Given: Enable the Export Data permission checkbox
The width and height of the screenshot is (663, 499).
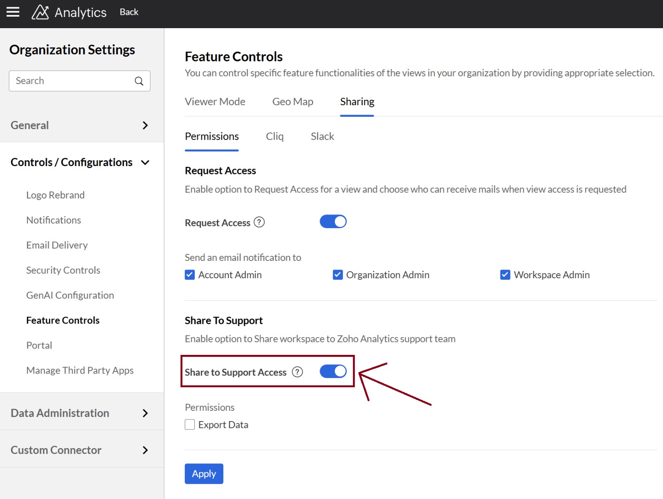Looking at the screenshot, I should click(190, 425).
